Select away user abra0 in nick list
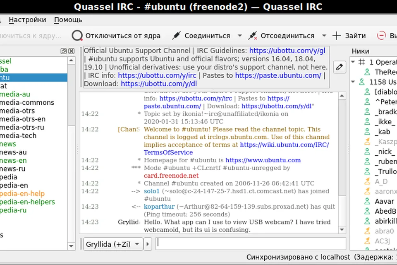The width and height of the screenshot is (397, 265). pyautogui.click(x=384, y=231)
